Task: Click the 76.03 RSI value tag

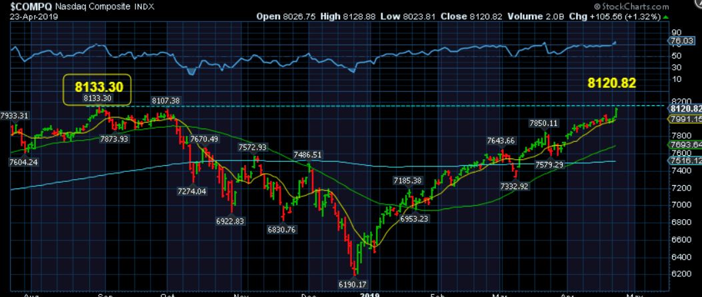Action: tap(682, 41)
